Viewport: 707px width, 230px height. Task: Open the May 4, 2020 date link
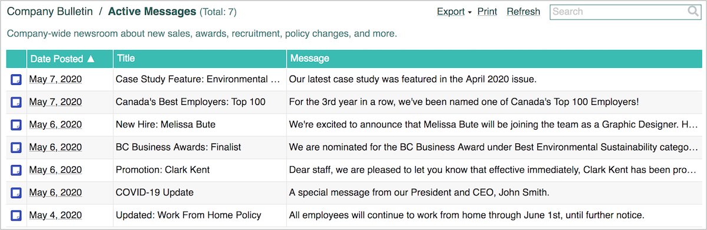click(x=55, y=215)
